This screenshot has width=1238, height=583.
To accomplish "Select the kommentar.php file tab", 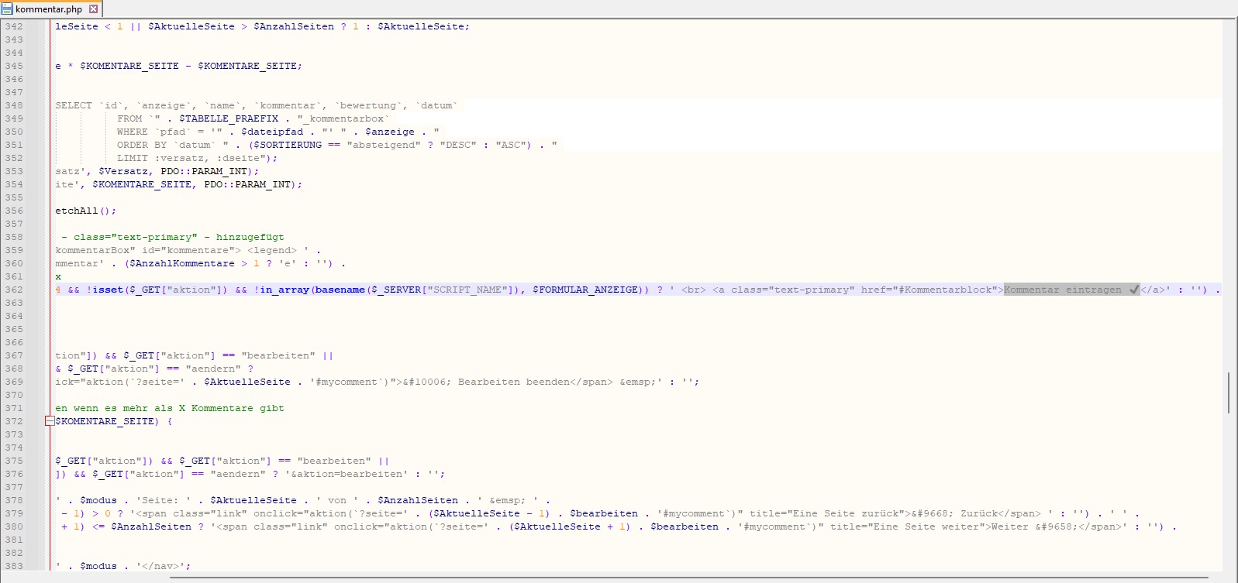I will click(x=49, y=9).
